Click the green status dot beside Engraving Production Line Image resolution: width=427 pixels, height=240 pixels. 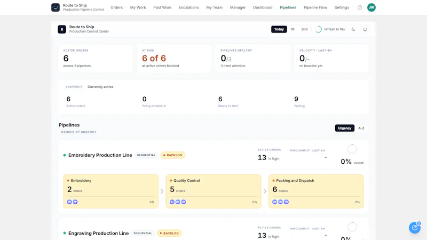65,233
